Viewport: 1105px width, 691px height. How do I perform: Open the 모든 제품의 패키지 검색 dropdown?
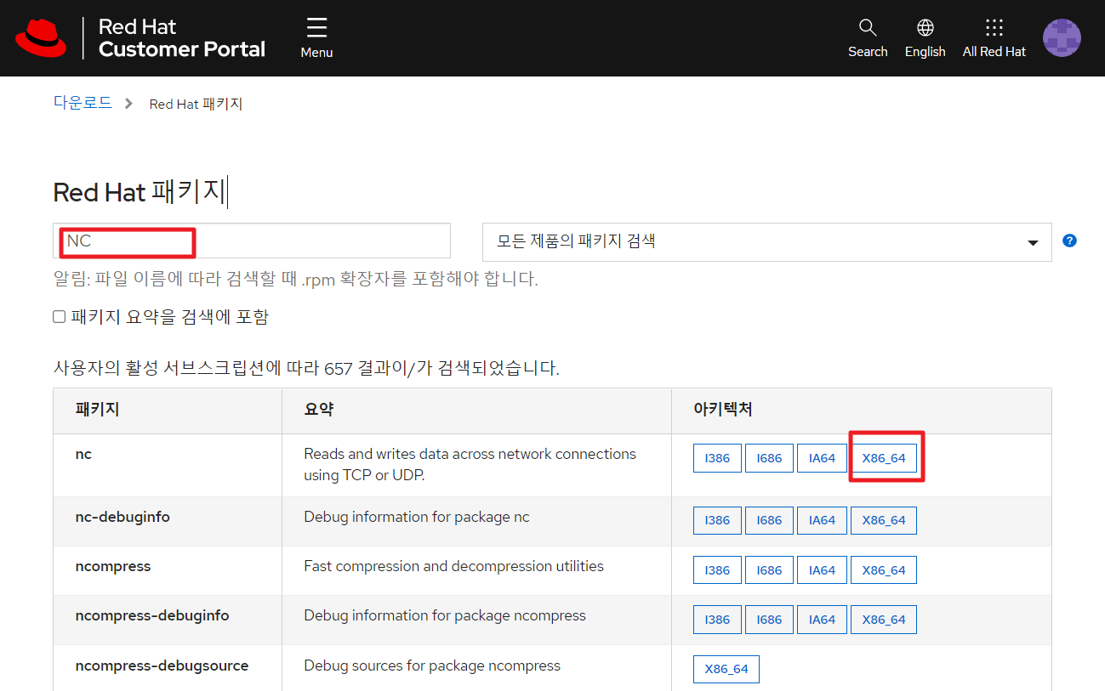pos(767,241)
